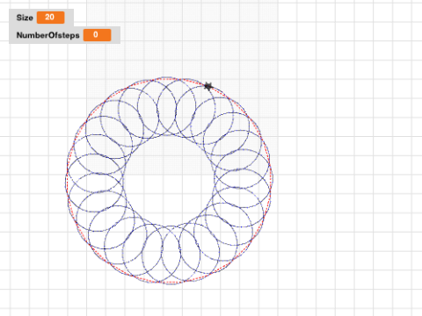Select the Size variable label text
The width and height of the screenshot is (422, 316).
[25, 18]
